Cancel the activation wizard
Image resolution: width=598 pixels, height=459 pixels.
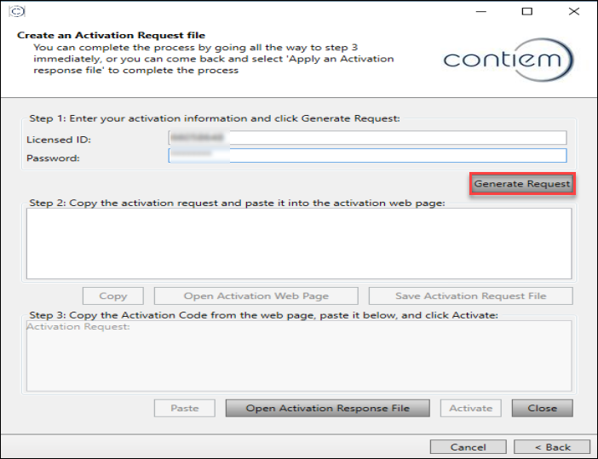468,447
